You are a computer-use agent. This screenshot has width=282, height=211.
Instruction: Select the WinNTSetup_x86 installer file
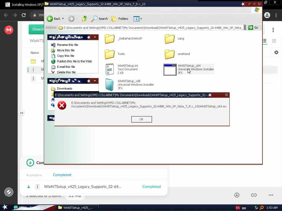point(129,85)
